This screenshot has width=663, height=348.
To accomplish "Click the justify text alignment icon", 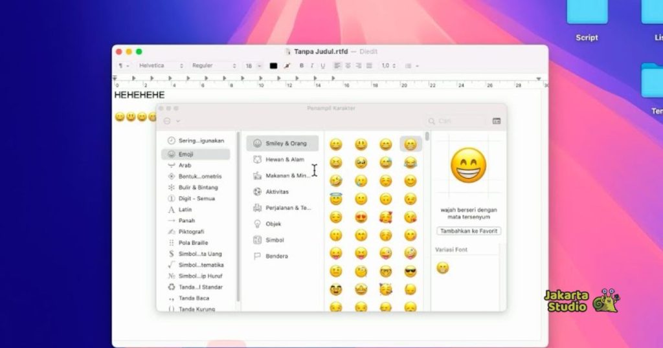I will coord(369,66).
